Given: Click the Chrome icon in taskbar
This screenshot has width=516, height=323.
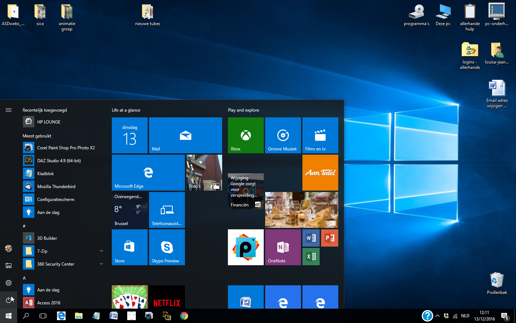Looking at the screenshot, I should click(184, 316).
